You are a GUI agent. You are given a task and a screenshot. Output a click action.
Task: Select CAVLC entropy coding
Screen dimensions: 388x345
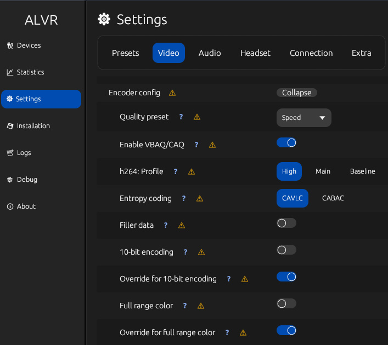coord(293,198)
